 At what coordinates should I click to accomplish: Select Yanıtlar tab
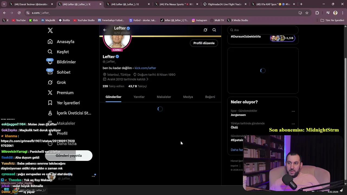(x=139, y=97)
